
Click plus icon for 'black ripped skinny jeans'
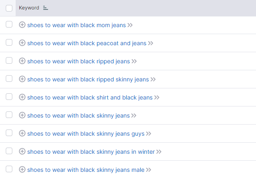coord(22,79)
